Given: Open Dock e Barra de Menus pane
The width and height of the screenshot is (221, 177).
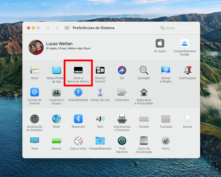Looking at the screenshot, I should coord(78,70).
